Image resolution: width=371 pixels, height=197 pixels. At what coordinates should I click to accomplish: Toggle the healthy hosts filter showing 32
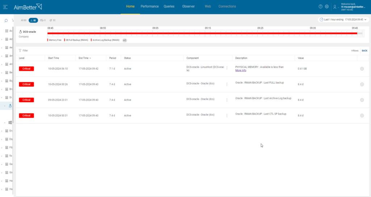tap(53, 20)
